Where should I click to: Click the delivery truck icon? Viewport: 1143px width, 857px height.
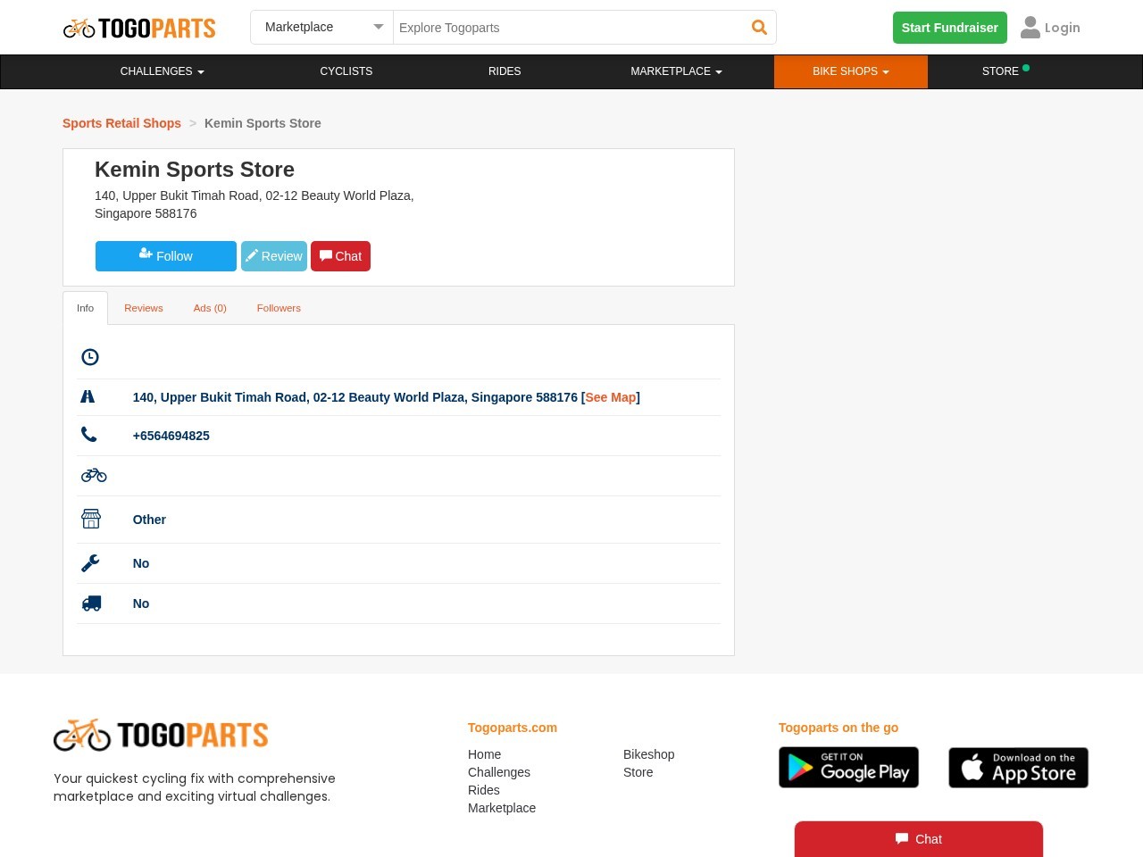click(90, 603)
